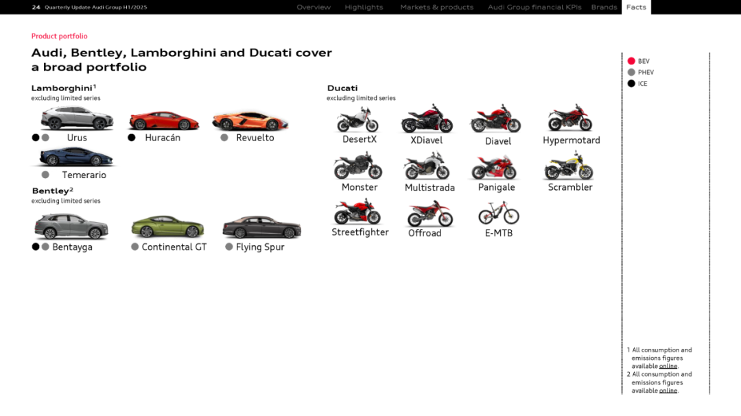Click the red BEV legend dot
741x416 pixels.
point(631,61)
